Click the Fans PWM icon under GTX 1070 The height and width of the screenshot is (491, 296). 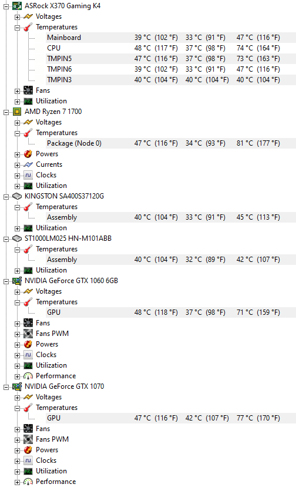28,439
